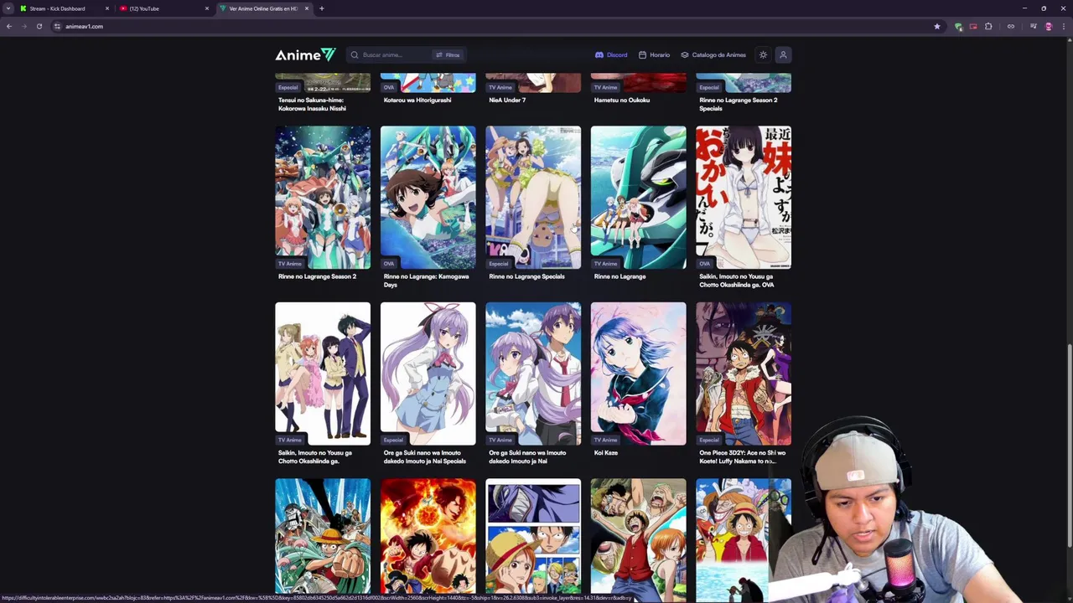The width and height of the screenshot is (1073, 603).
Task: Click the search magnifier icon
Action: tap(355, 54)
